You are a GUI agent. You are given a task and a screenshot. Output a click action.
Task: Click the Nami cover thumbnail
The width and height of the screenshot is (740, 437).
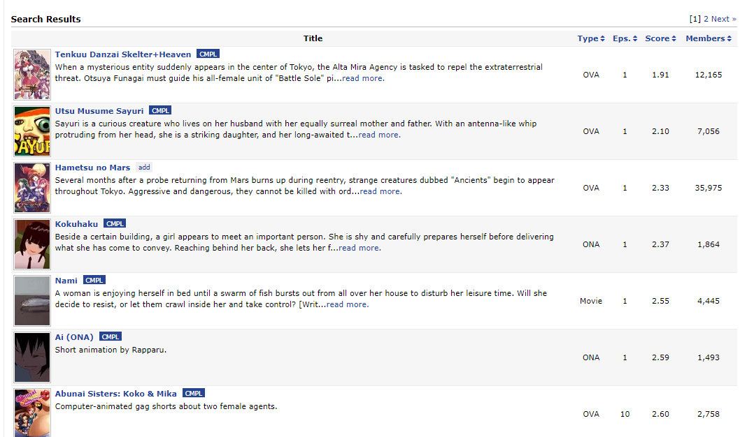pyautogui.click(x=31, y=300)
